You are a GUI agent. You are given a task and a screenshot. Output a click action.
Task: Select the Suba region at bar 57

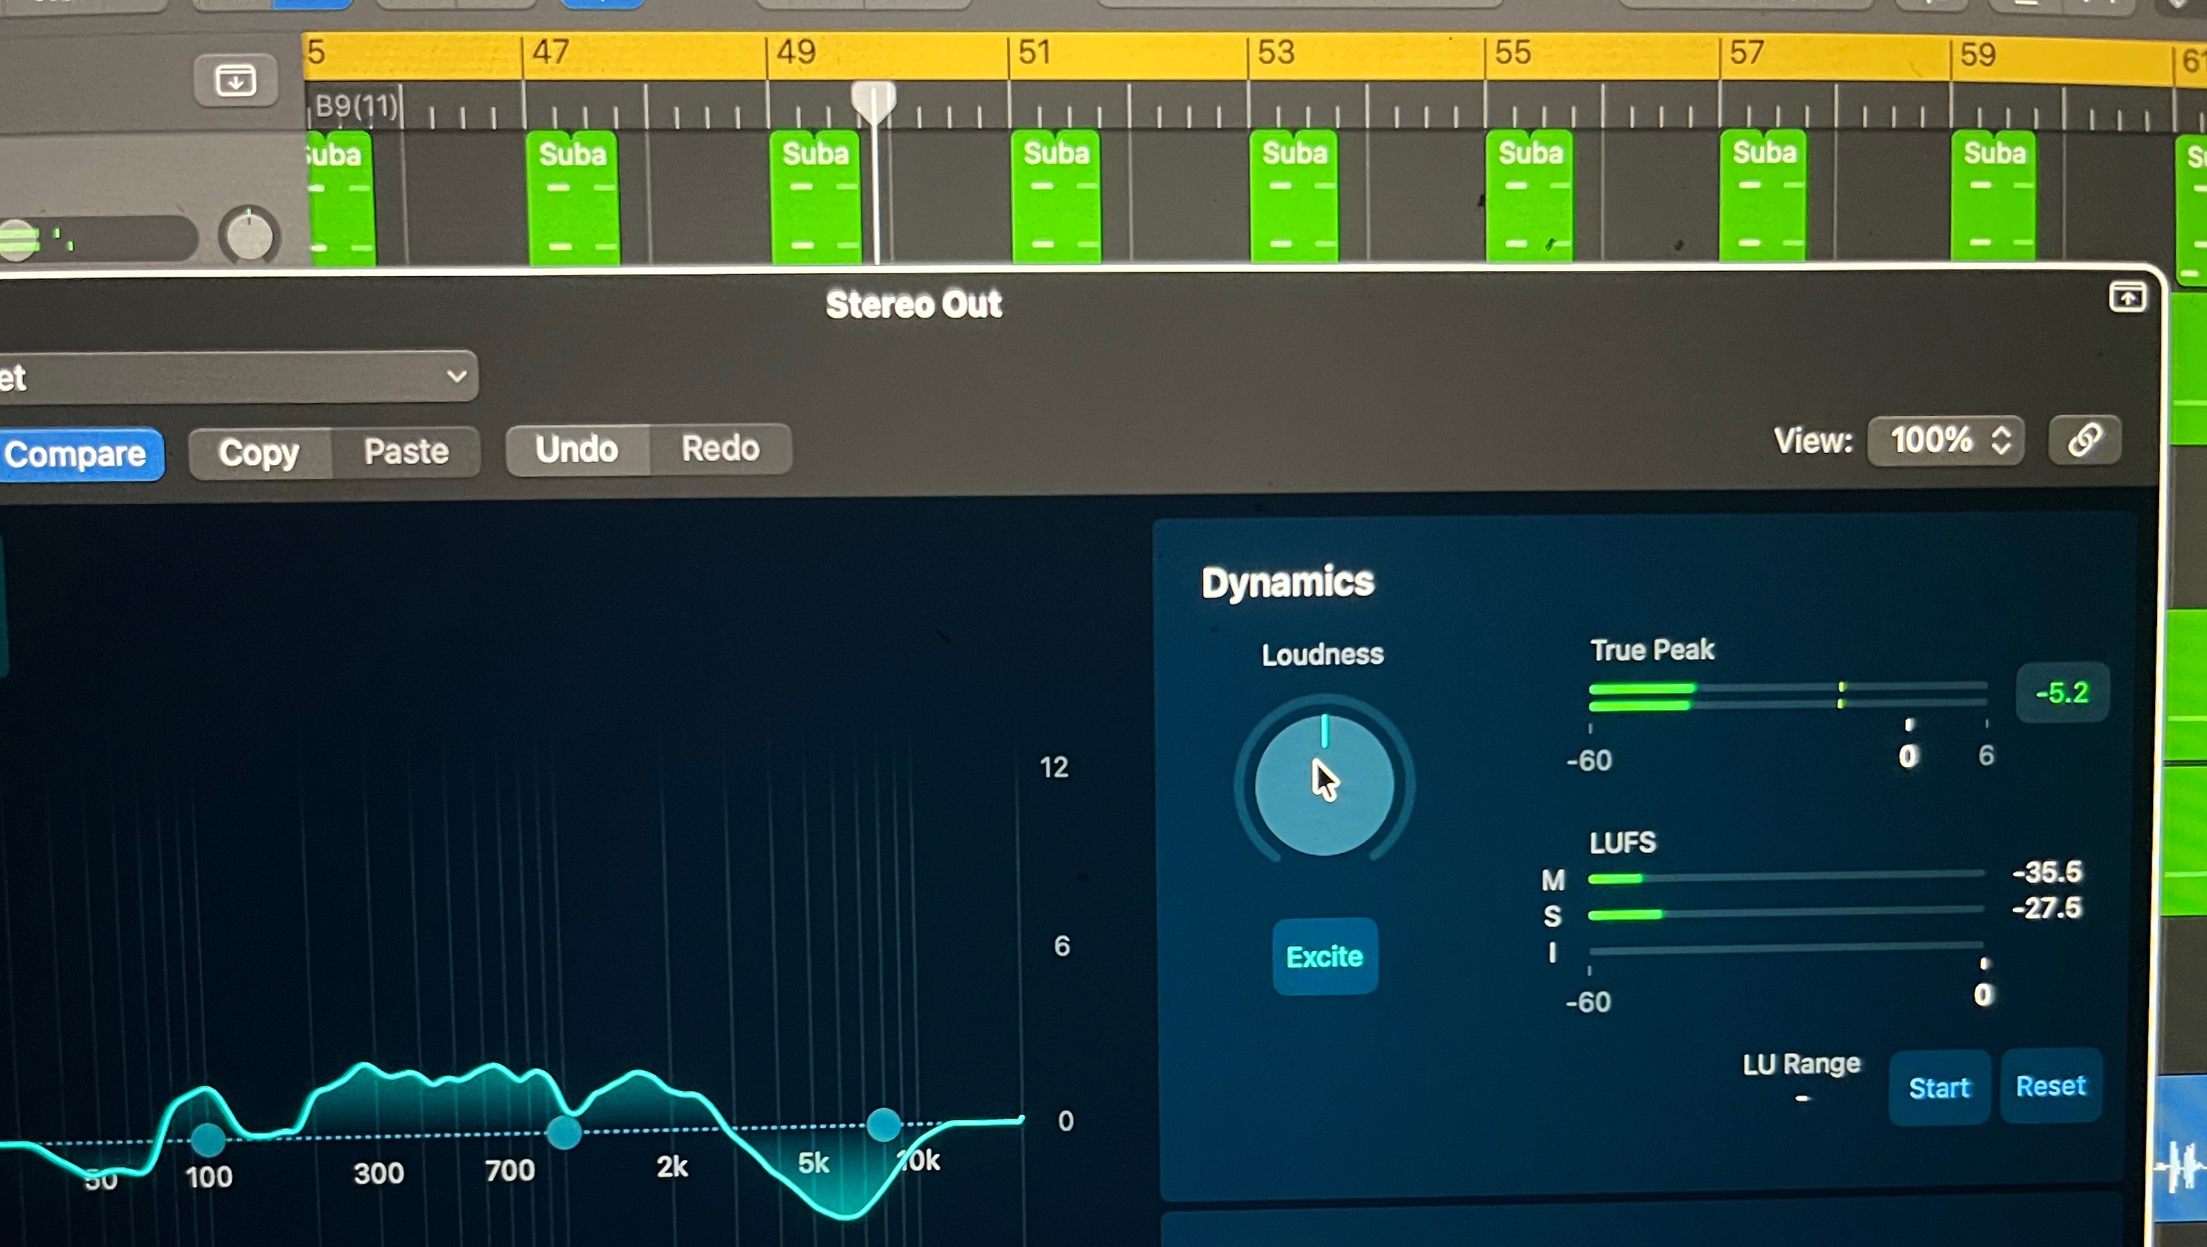point(1763,194)
